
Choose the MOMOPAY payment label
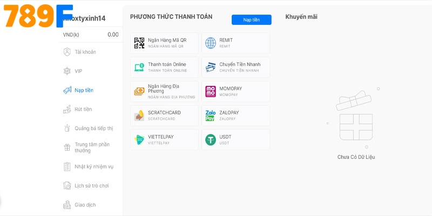point(231,89)
